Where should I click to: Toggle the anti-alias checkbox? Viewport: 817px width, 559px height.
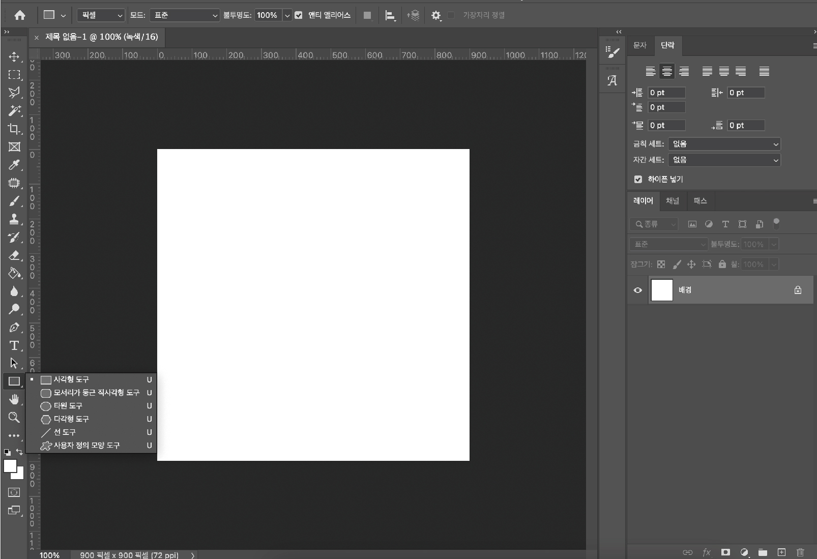coord(299,15)
